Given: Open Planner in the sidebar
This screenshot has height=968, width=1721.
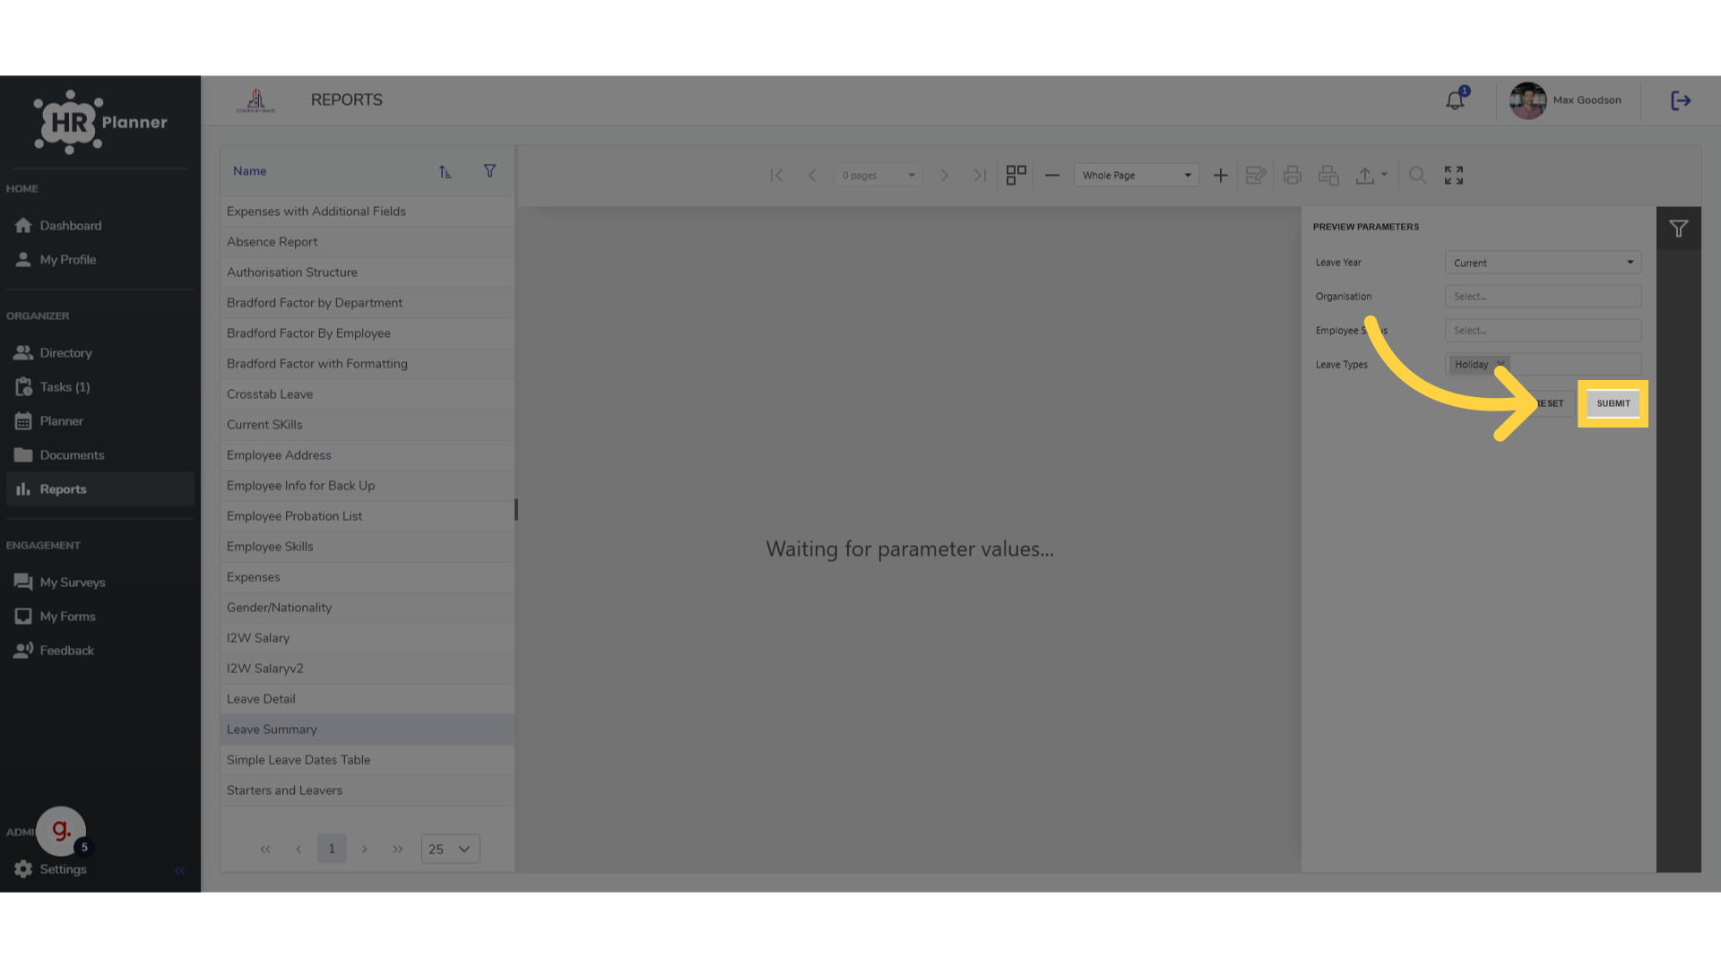Looking at the screenshot, I should [x=99, y=421].
